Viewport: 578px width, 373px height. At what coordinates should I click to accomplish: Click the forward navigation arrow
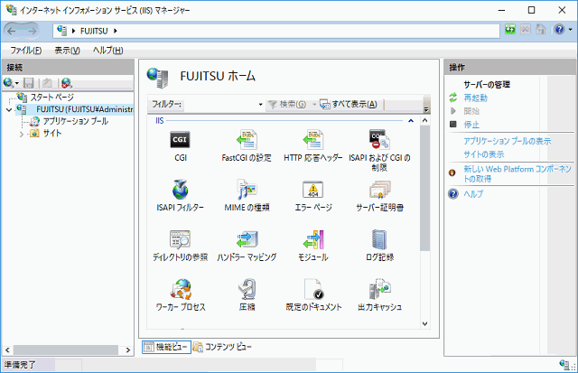tap(32, 32)
